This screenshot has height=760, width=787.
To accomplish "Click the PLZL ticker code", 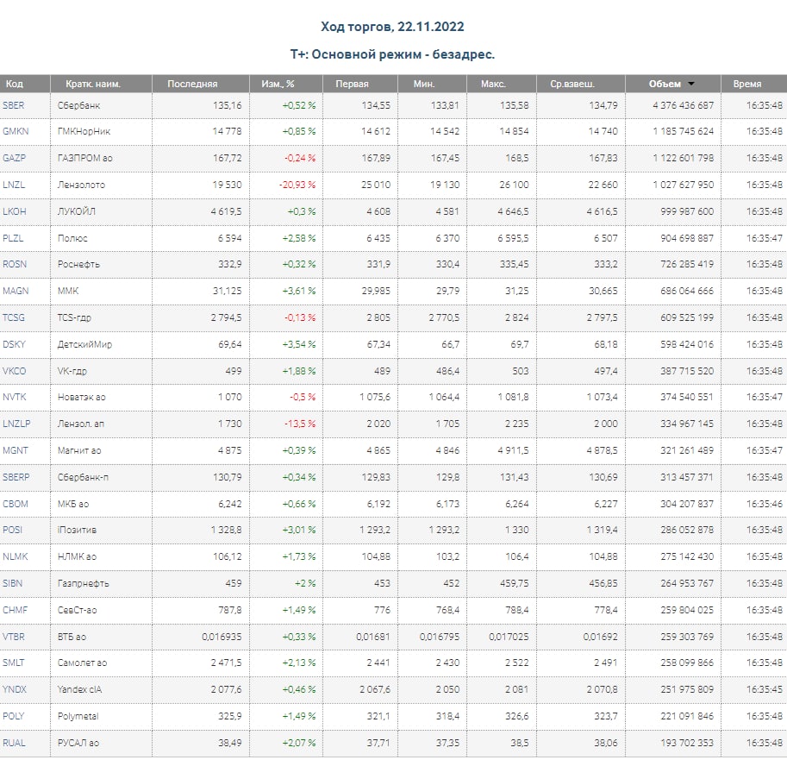I will pyautogui.click(x=14, y=238).
